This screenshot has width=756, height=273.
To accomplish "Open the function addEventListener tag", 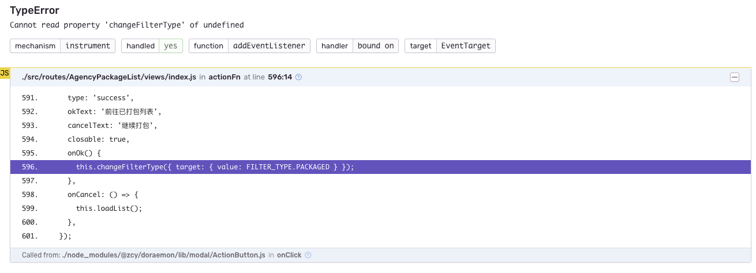I will click(x=249, y=46).
